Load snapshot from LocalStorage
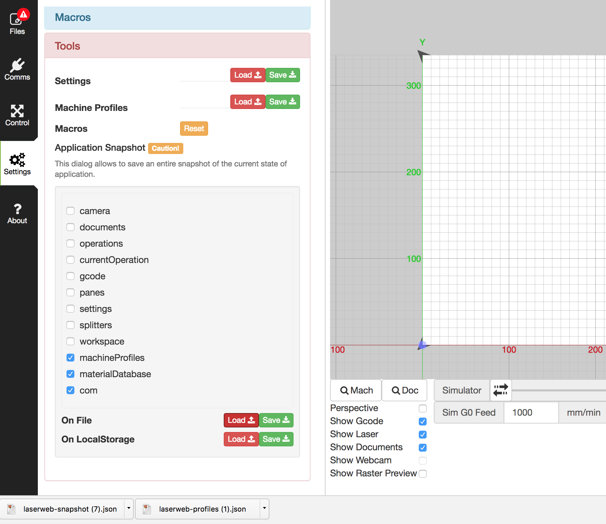The height and width of the screenshot is (524, 606). (241, 439)
